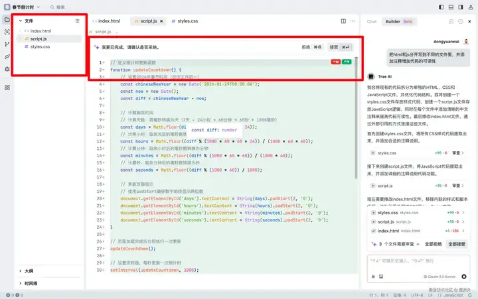
Task: Click the file list options icon beside 文件
Action: 78,21
